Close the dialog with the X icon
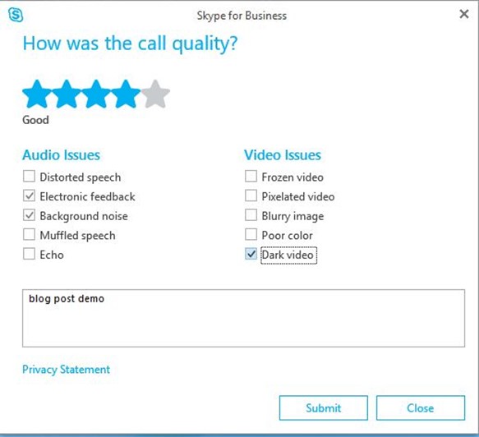This screenshot has height=437, width=479. pyautogui.click(x=464, y=14)
